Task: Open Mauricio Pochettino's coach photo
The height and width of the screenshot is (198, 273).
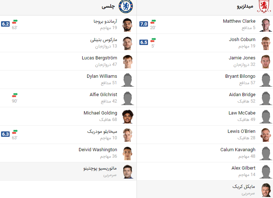Action: [x=128, y=171]
